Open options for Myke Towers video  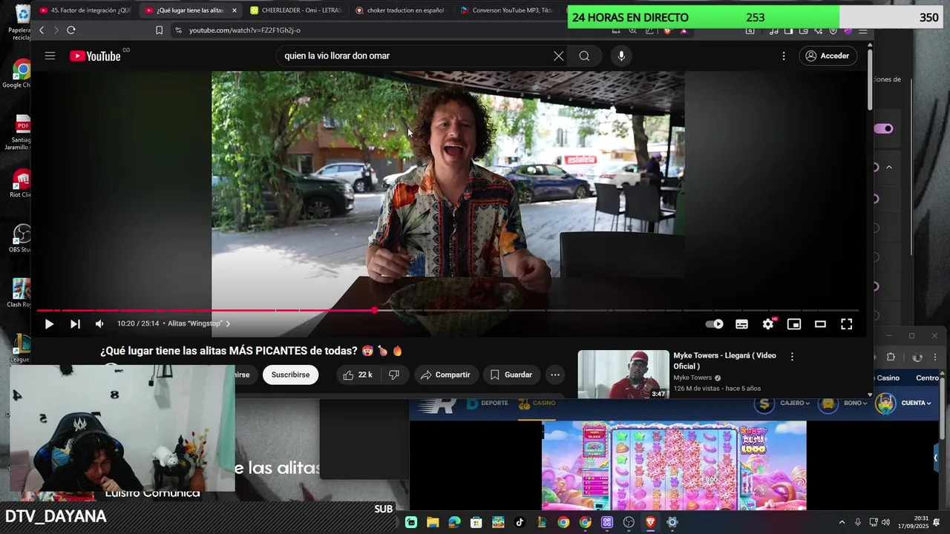[x=792, y=357]
